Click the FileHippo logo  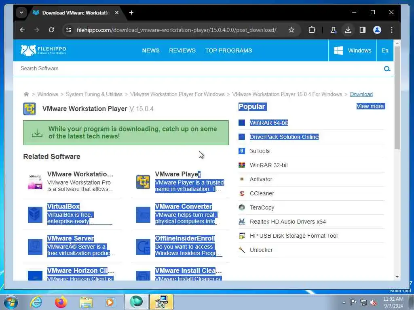pyautogui.click(x=43, y=50)
